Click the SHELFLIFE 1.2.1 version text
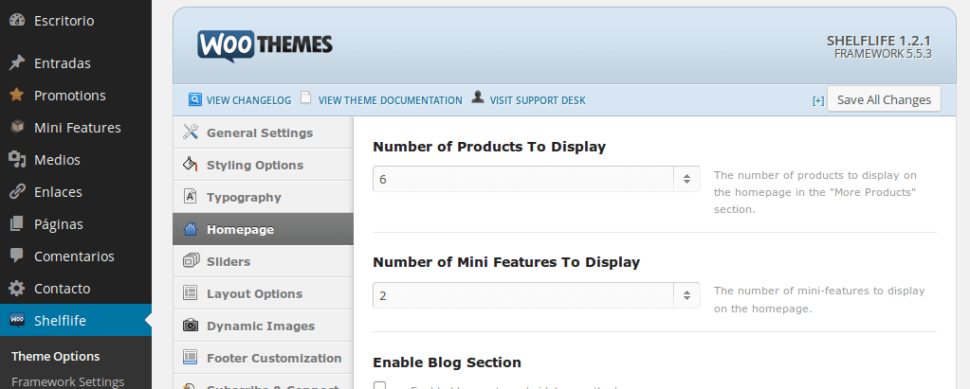 [879, 41]
